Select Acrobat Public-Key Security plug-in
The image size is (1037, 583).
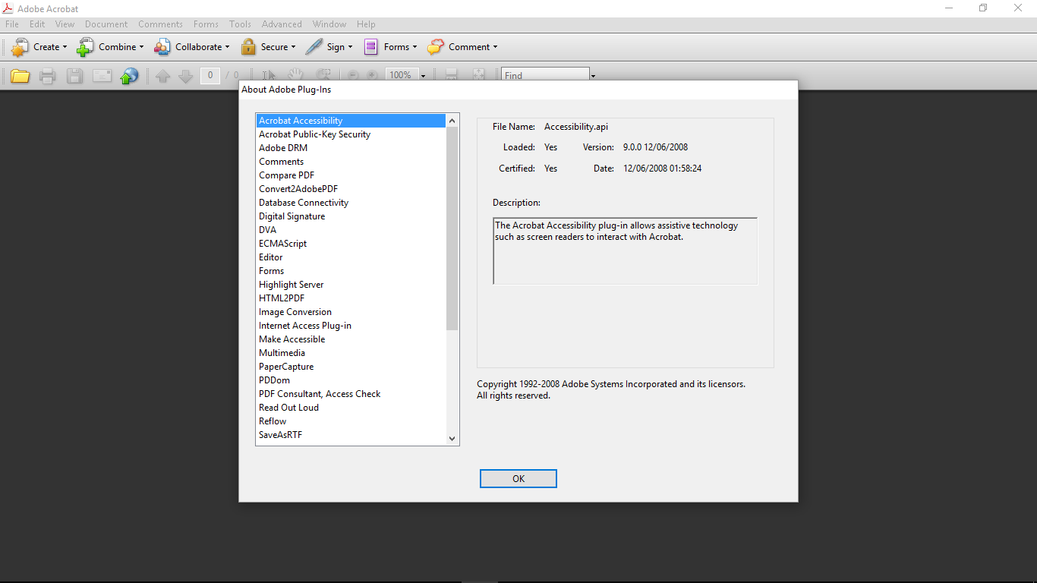351,134
